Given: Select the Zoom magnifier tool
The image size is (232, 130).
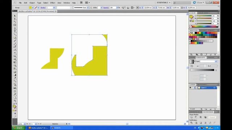Looking at the screenshot, I should pos(15,100).
